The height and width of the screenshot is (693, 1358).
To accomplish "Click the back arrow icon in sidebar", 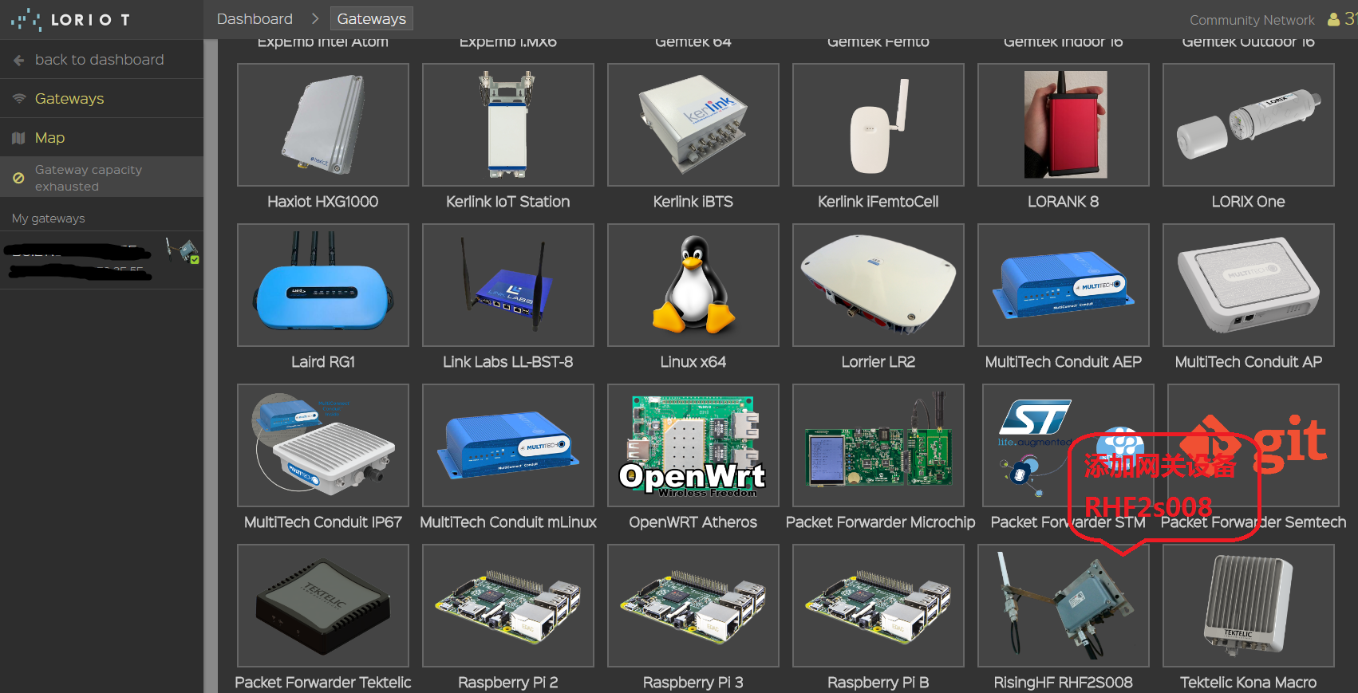I will click(19, 60).
